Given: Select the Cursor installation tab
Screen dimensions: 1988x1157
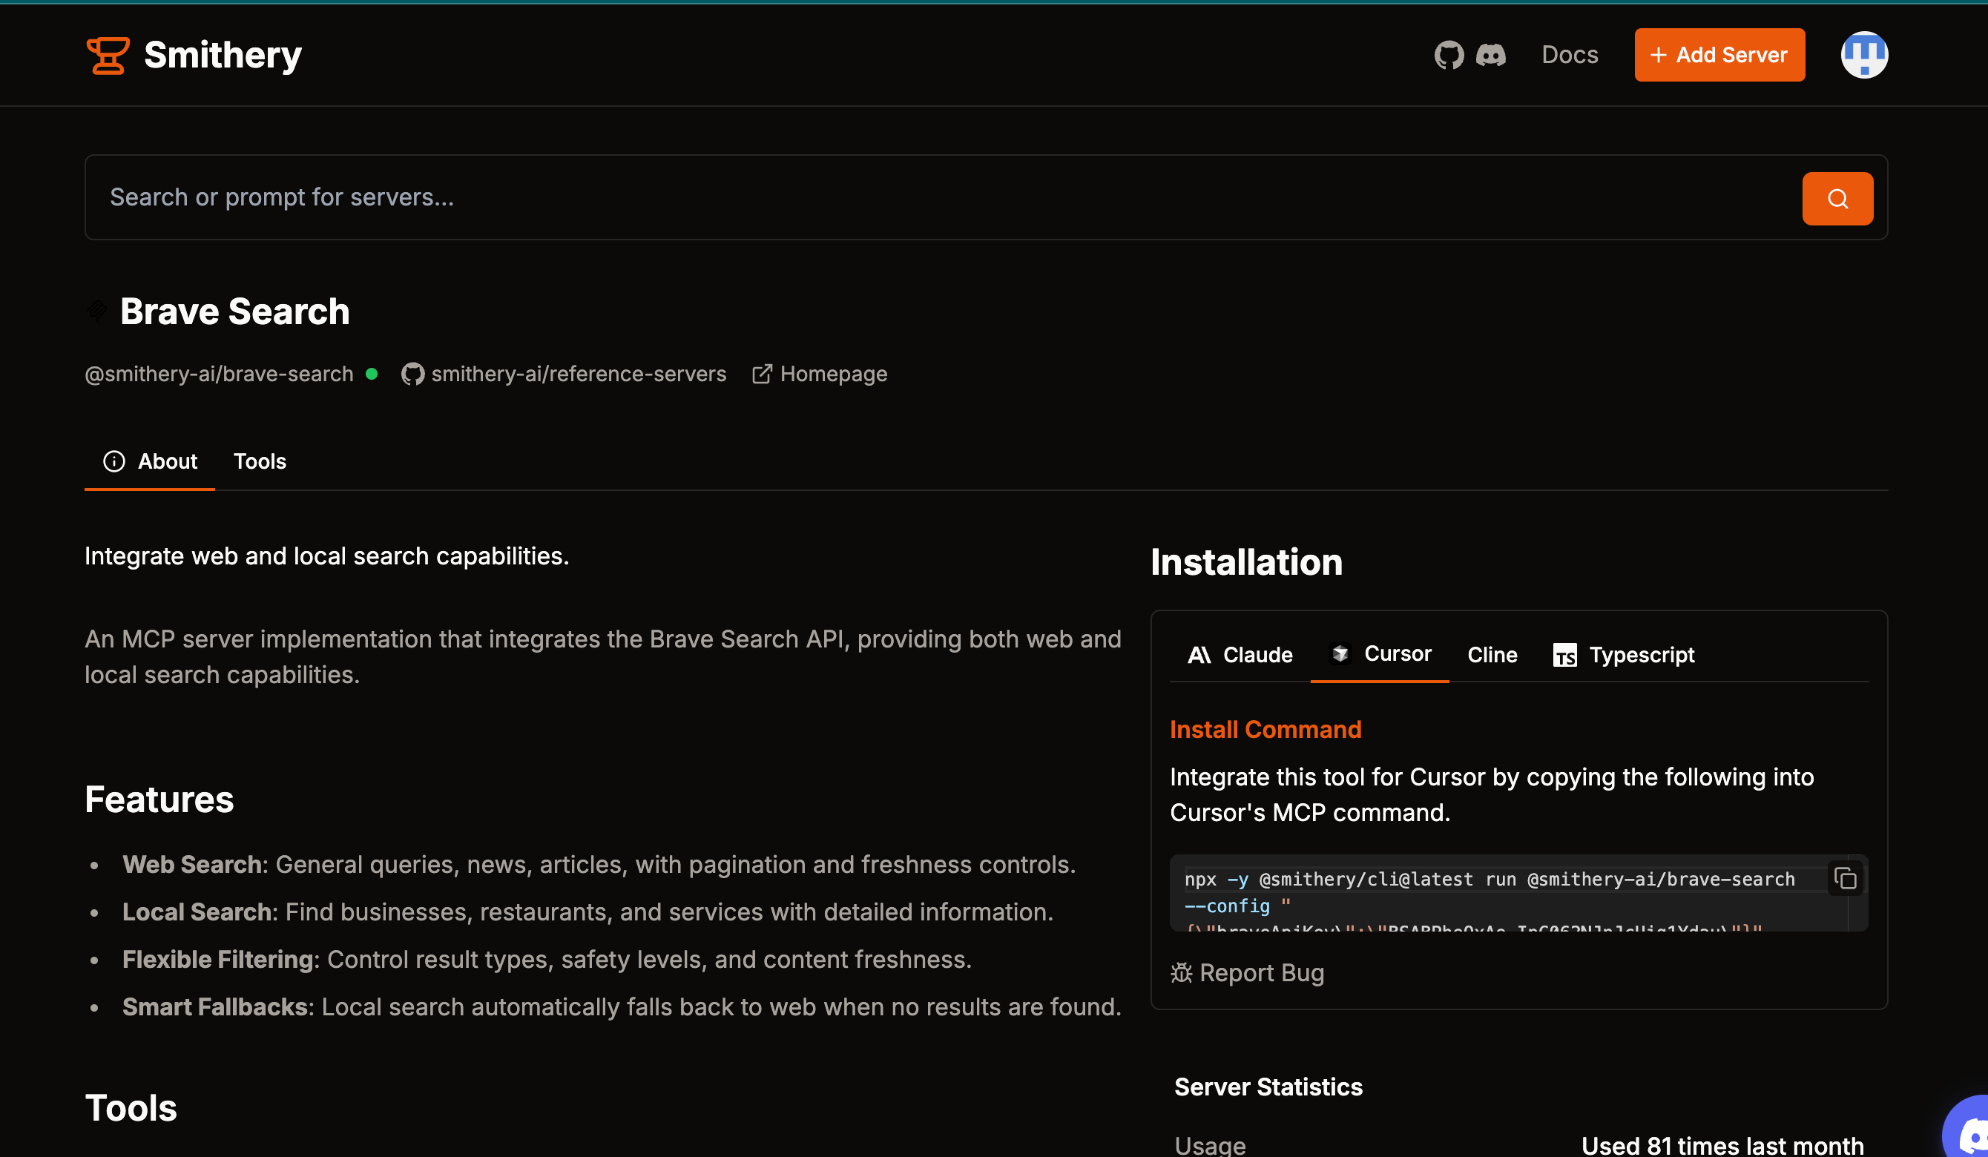Looking at the screenshot, I should (1380, 654).
